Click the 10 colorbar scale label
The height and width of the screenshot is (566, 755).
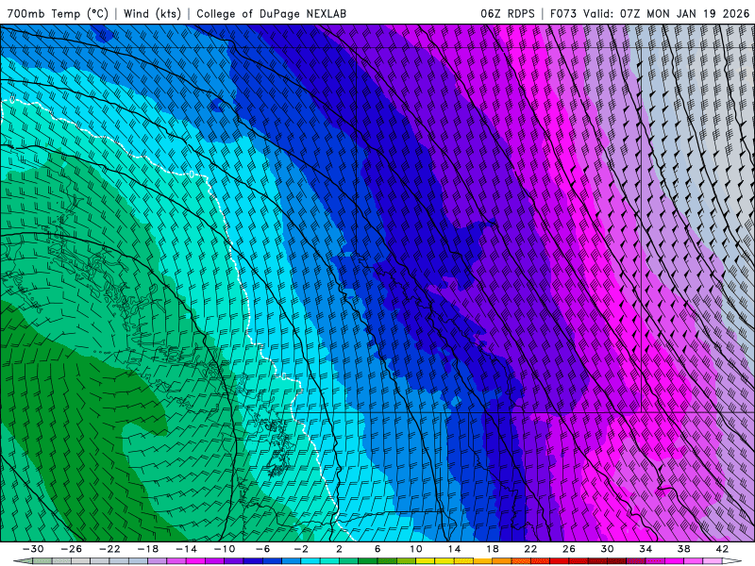(416, 549)
